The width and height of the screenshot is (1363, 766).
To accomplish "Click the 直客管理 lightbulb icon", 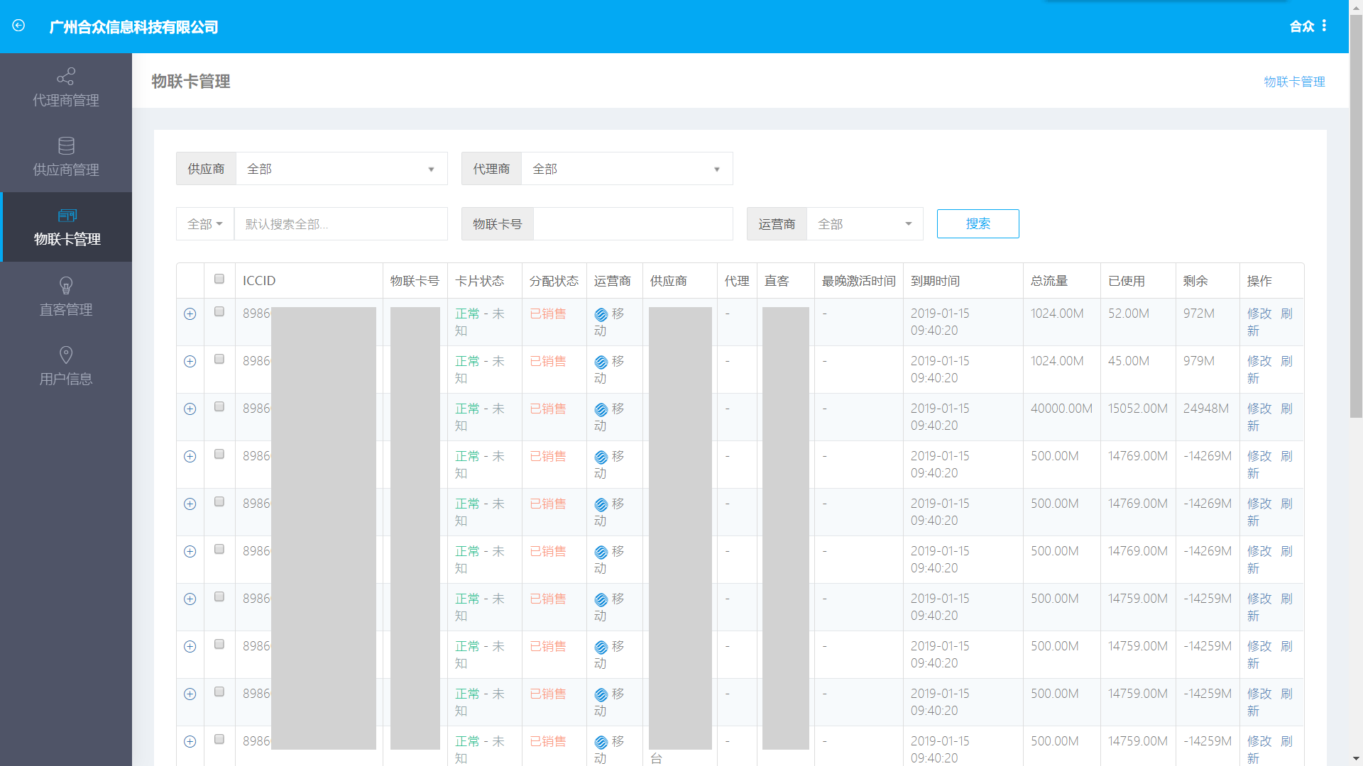I will click(x=66, y=285).
